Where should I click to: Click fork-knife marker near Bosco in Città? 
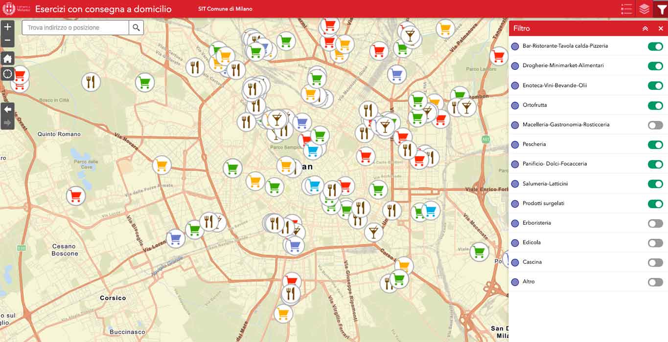click(x=91, y=82)
